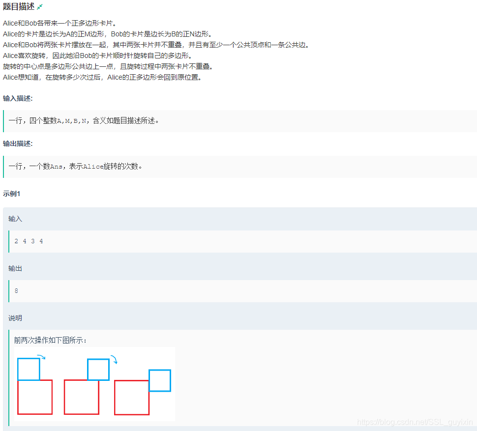
Task: Click the line starting '旋转的中心点是多边形公共边上一点'
Action: coord(108,66)
